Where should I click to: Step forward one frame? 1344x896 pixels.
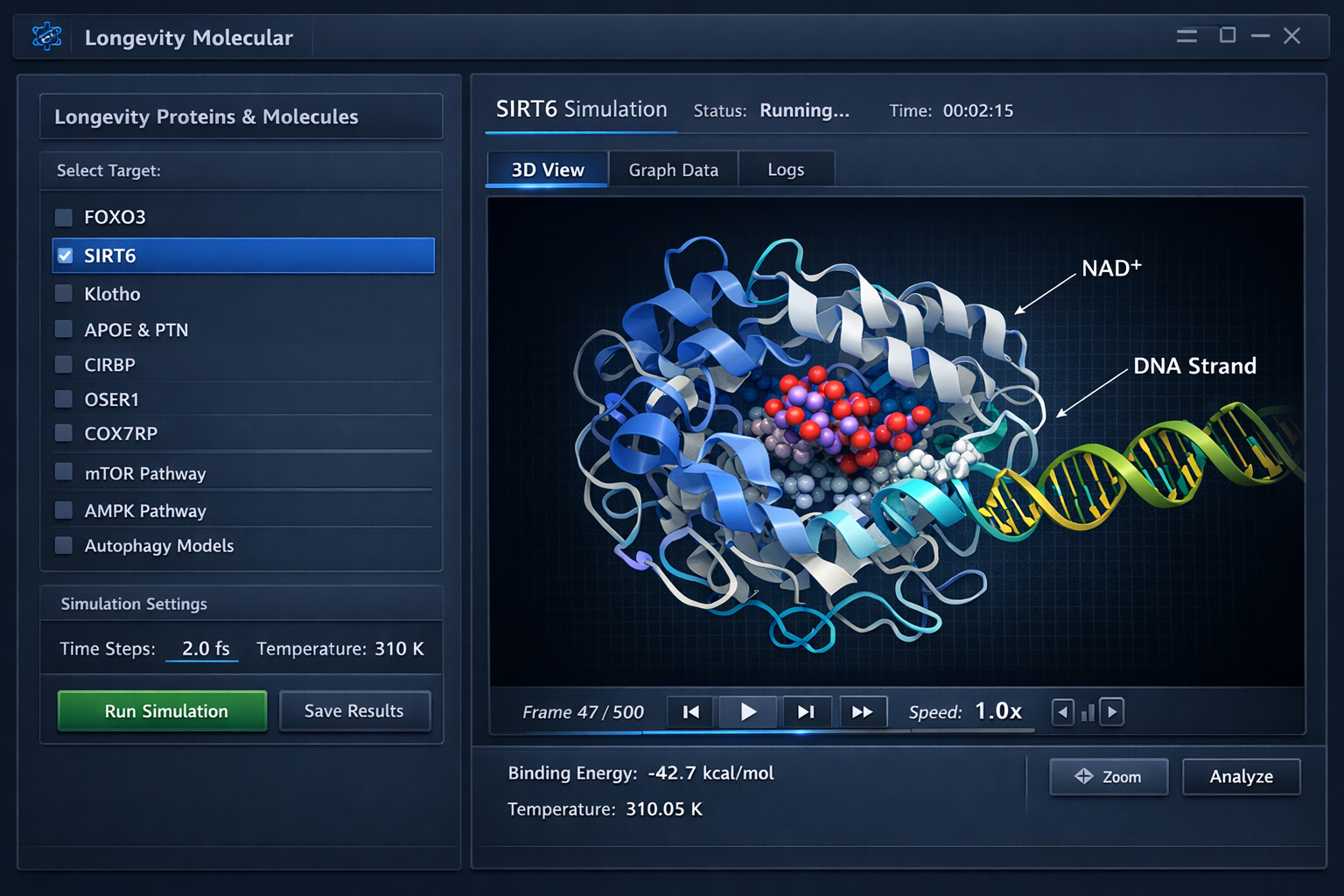[806, 712]
